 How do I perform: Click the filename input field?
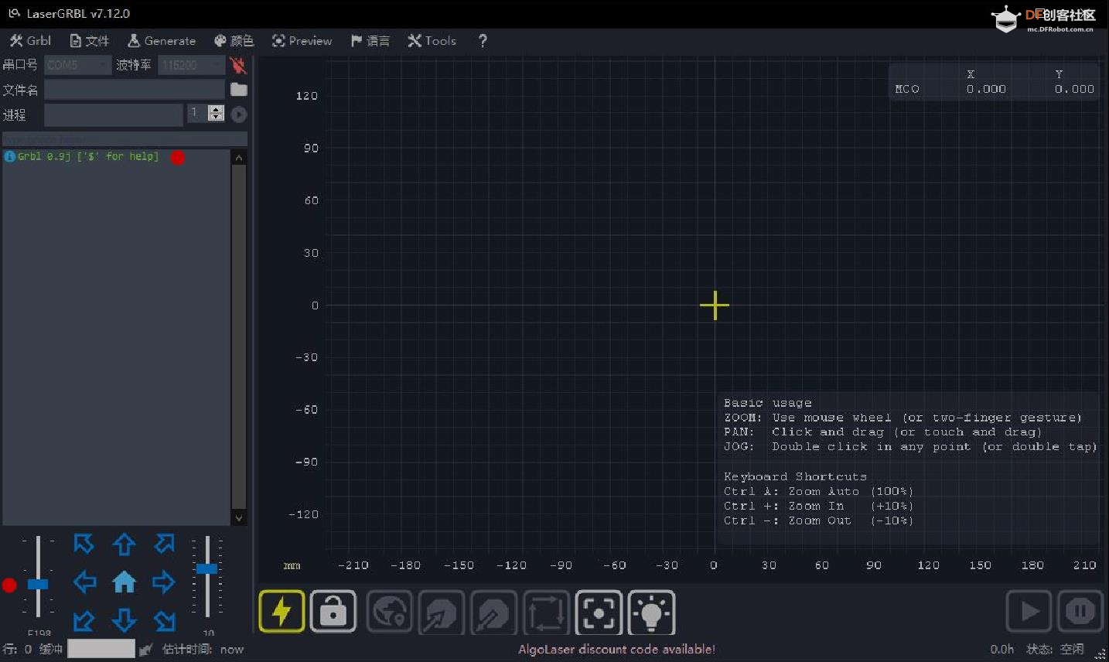point(135,90)
